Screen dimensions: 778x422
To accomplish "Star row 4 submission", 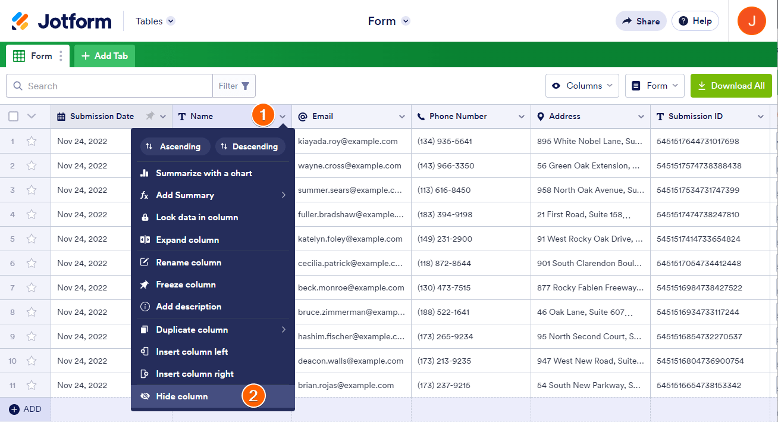I will pos(32,214).
